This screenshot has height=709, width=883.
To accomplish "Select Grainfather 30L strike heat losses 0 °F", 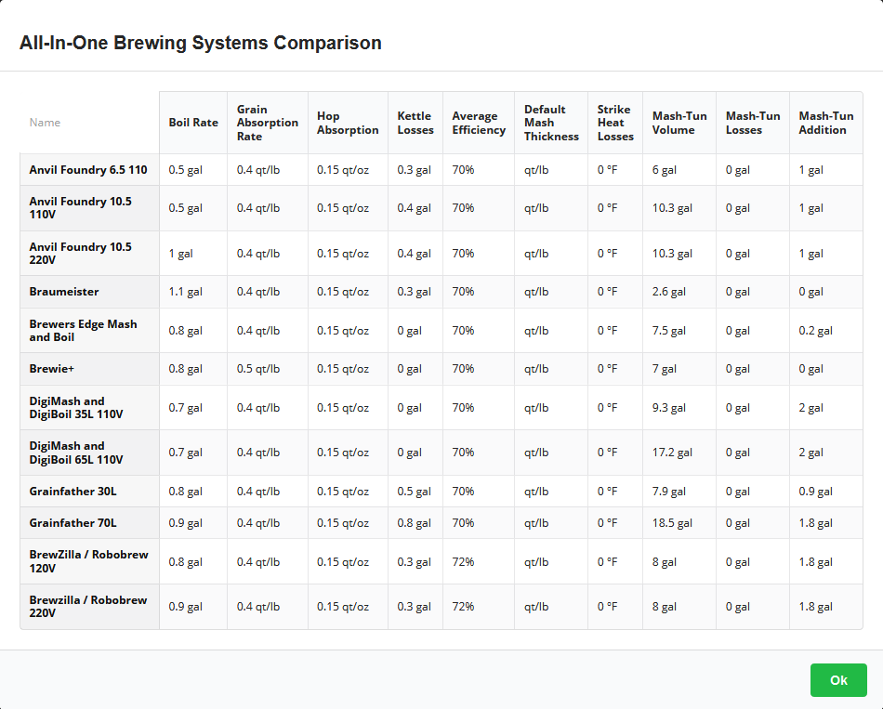I will tap(608, 491).
